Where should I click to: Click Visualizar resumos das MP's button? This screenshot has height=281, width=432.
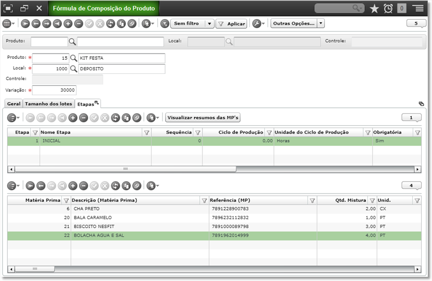coord(203,118)
